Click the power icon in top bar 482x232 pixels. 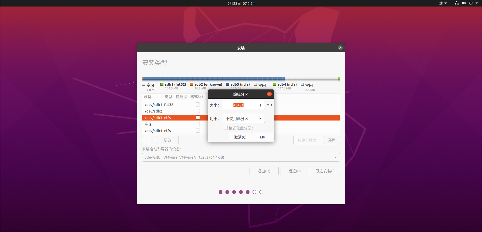pos(471,3)
